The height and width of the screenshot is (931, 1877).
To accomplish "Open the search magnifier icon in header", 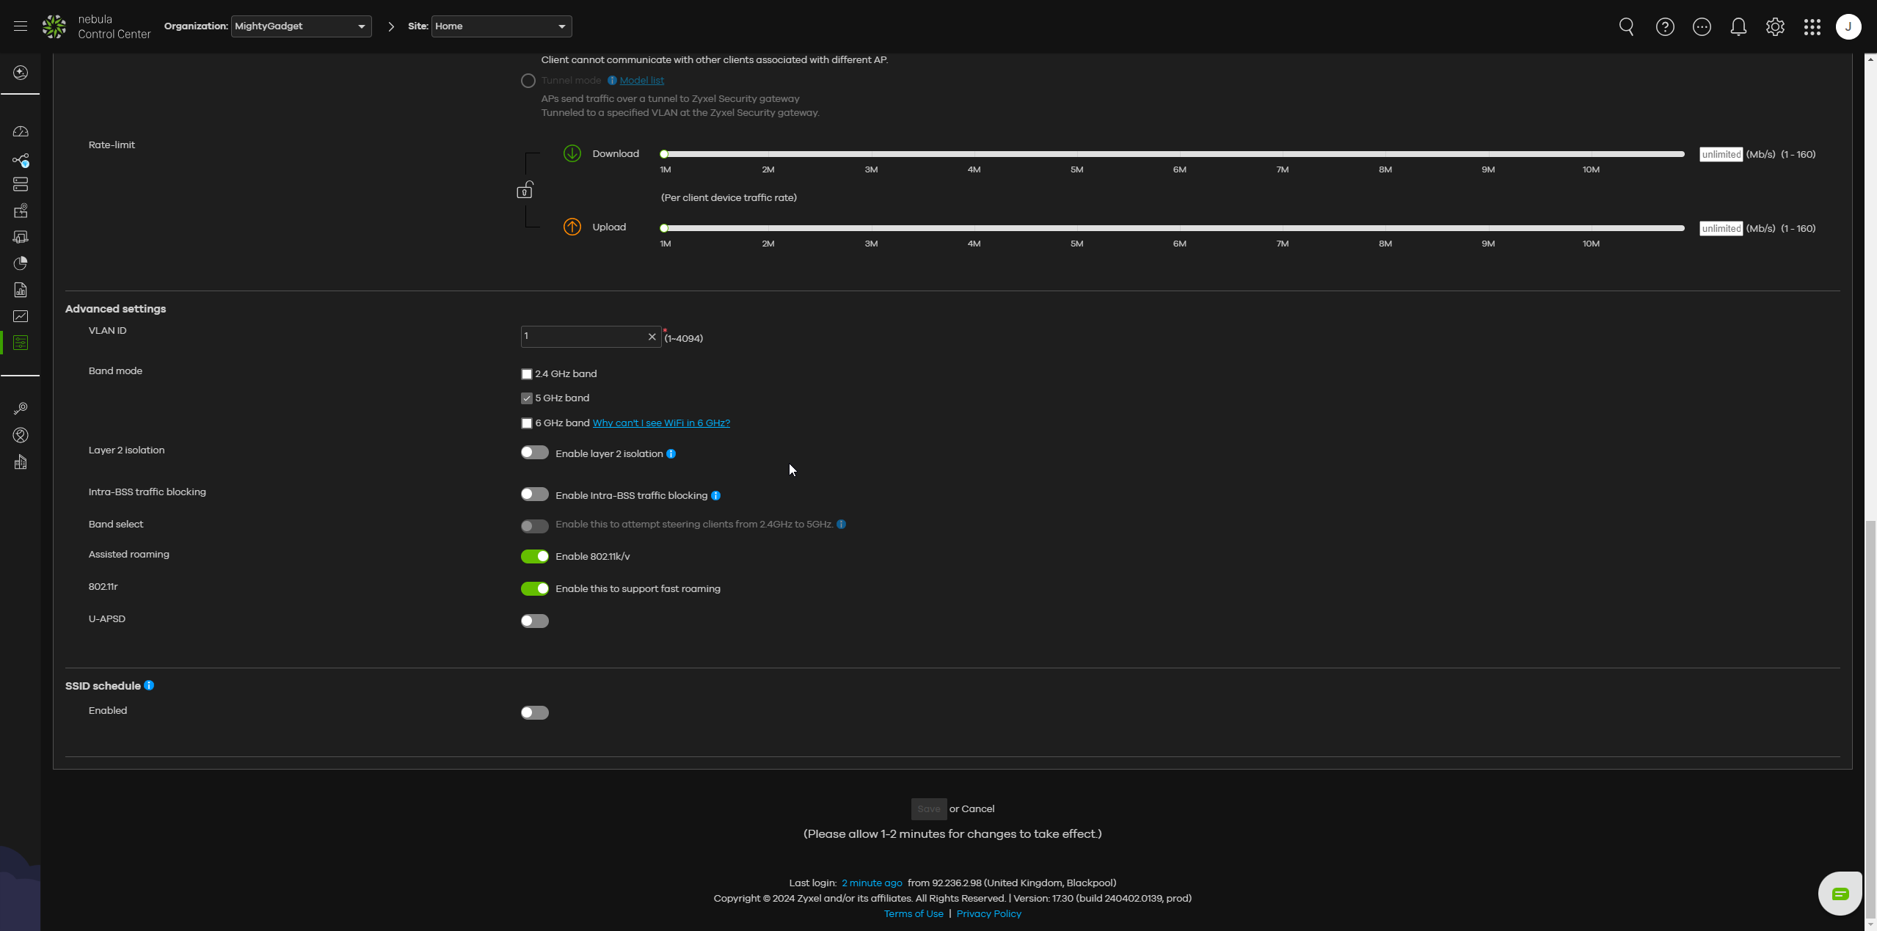I will [1626, 27].
